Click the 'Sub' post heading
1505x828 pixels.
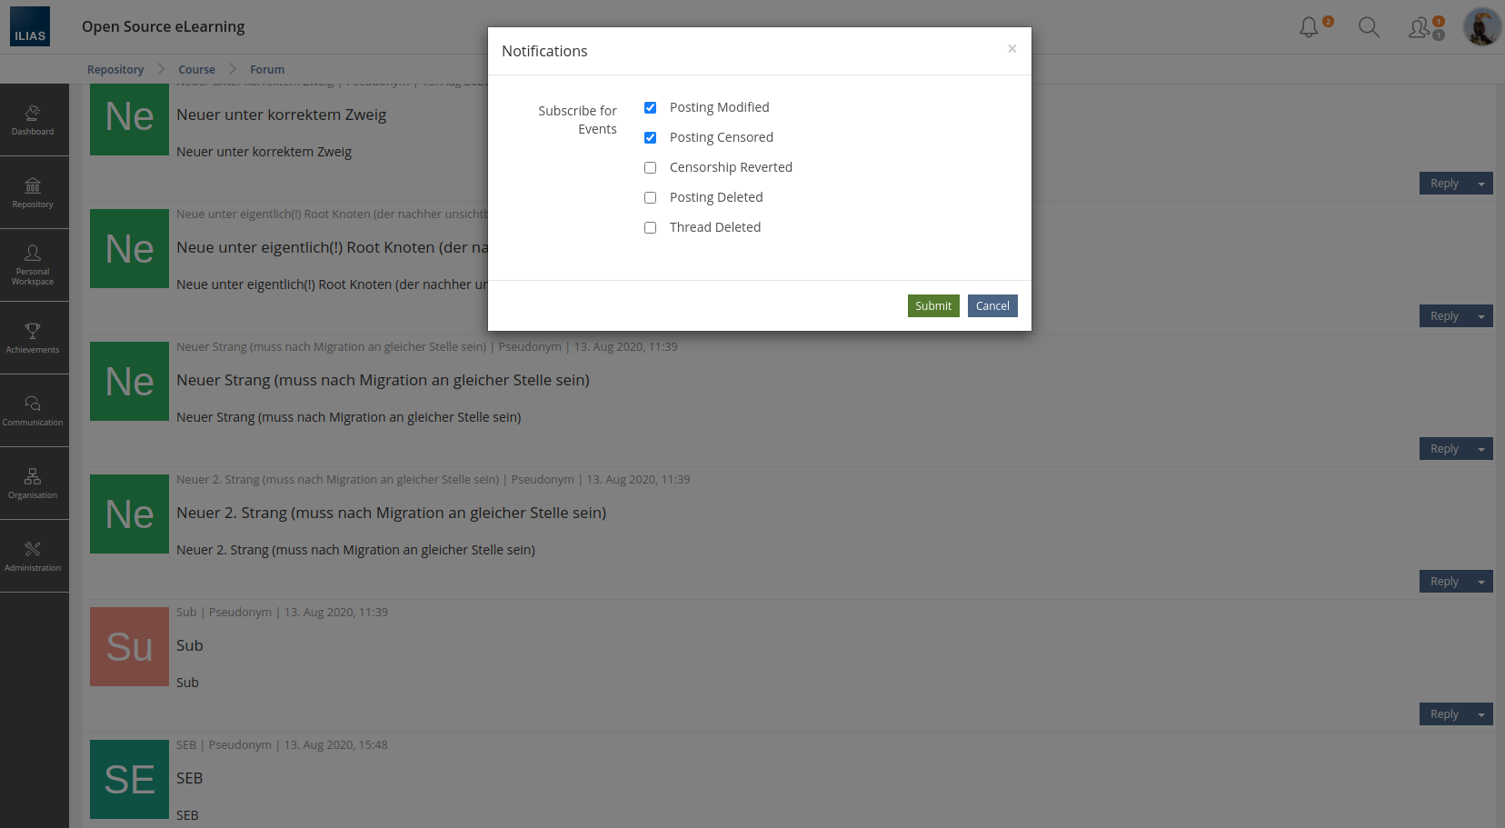(x=189, y=645)
